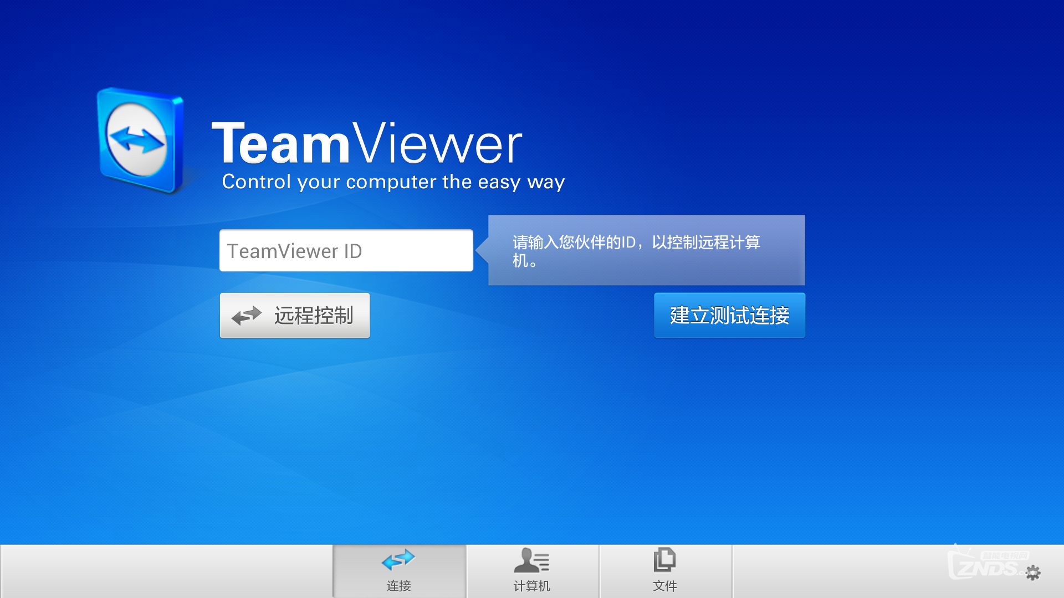
Task: Click the TeamViewer wordmark title
Action: pos(367,144)
